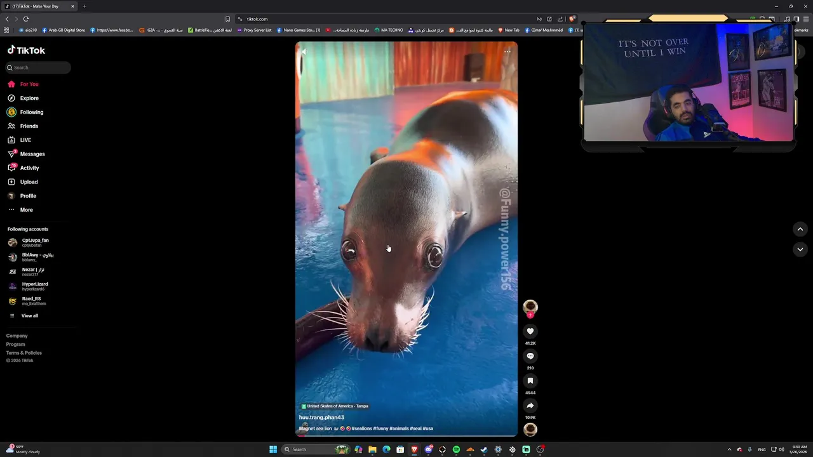The width and height of the screenshot is (813, 457).
Task: Open Brave Shields lion icon
Action: pyautogui.click(x=572, y=19)
